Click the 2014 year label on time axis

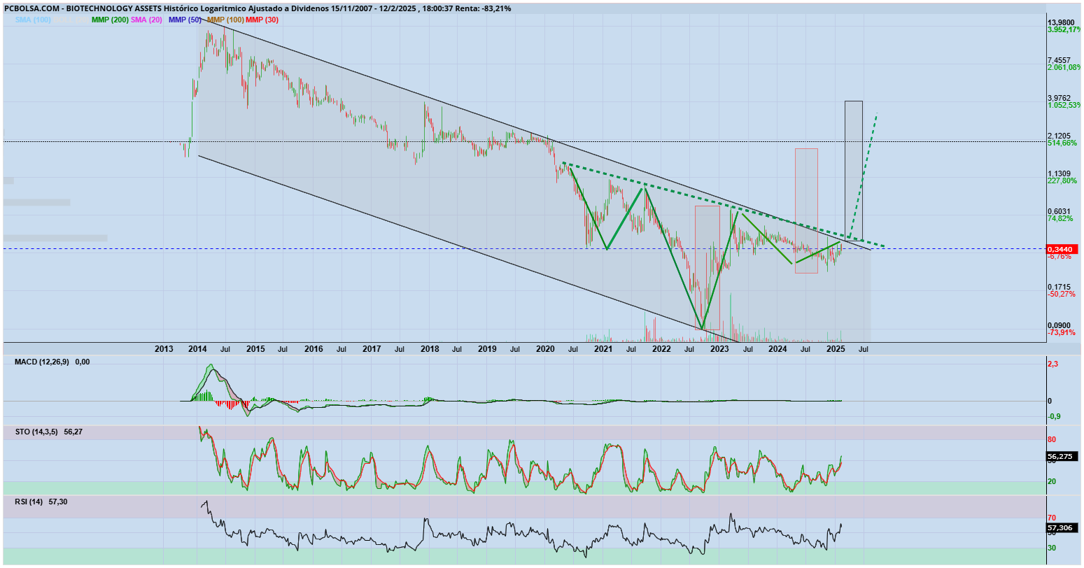(x=197, y=348)
